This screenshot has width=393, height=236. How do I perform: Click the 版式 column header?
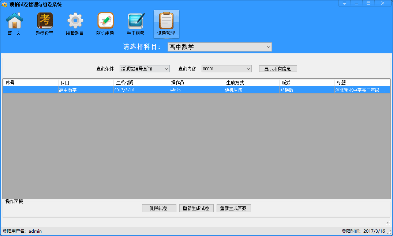[307, 83]
